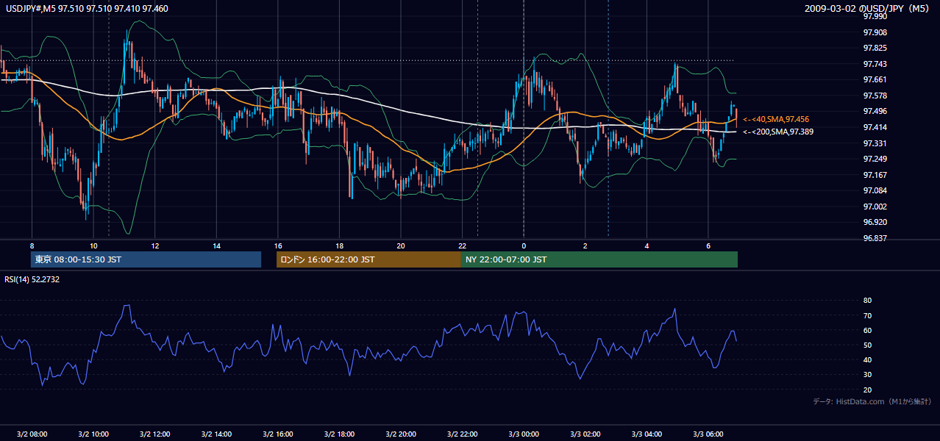Viewport: 940px width, 441px height.
Task: Click the RSI 30 level label
Action: [867, 375]
